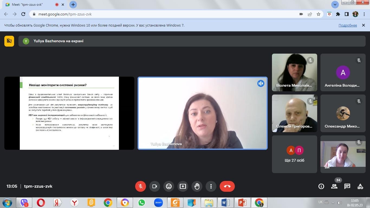Open more options three-dot menu
Screen dimensions: 370x208
pyautogui.click(x=211, y=186)
